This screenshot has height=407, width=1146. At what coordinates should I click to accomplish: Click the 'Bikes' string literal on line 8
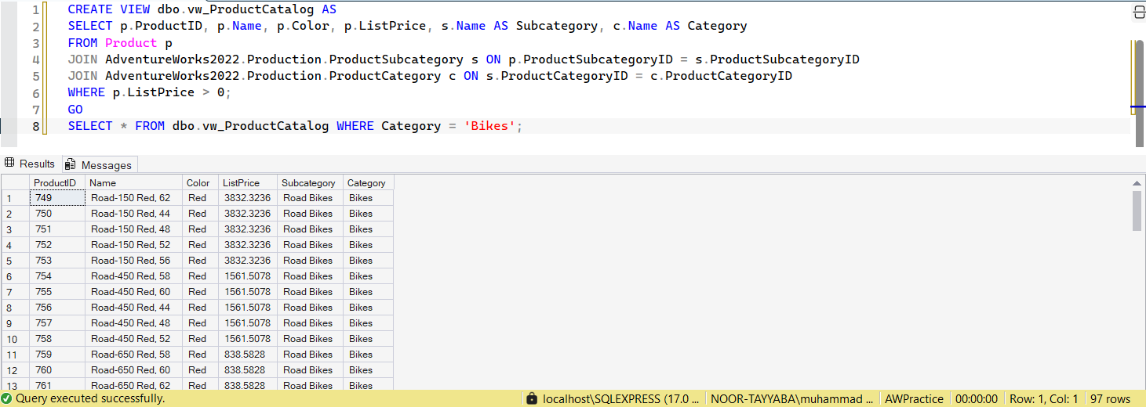pyautogui.click(x=490, y=125)
